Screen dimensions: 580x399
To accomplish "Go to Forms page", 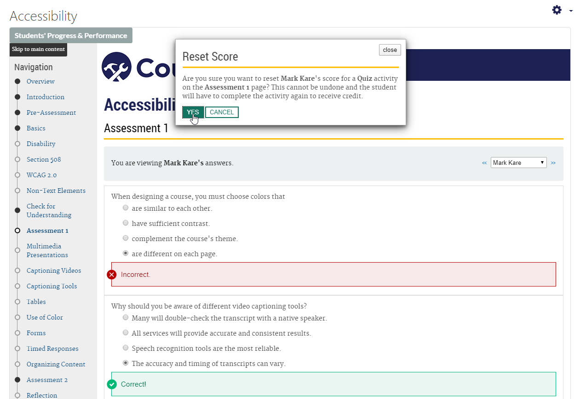I will pos(36,333).
